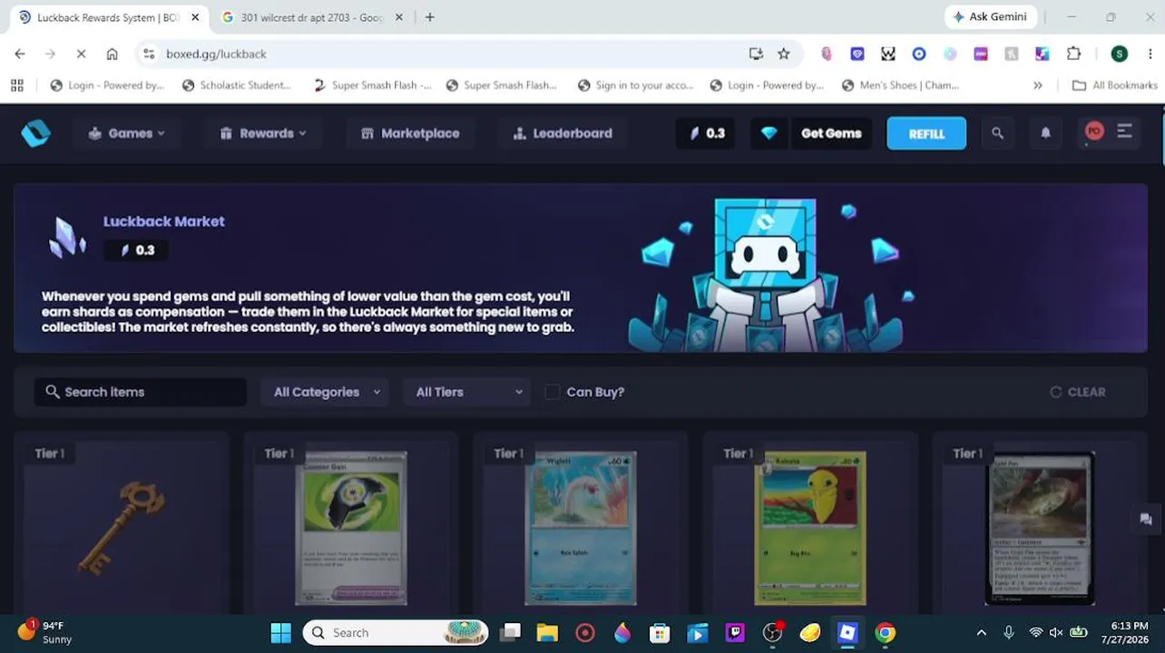Click the Search items field
The height and width of the screenshot is (653, 1165).
point(141,392)
